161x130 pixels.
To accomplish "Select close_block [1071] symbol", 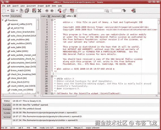I will click(20, 82).
